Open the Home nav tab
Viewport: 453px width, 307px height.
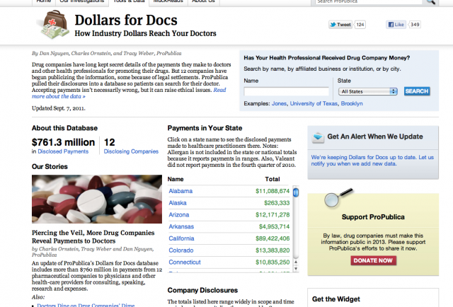coord(44,1)
